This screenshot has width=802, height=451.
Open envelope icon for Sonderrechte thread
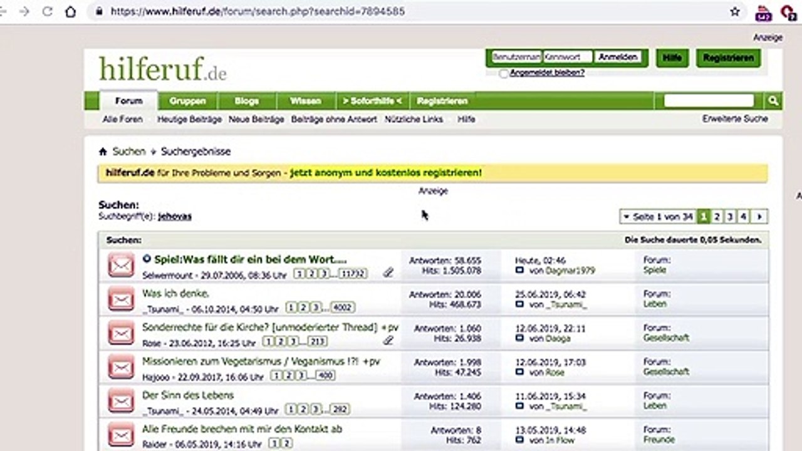click(121, 333)
